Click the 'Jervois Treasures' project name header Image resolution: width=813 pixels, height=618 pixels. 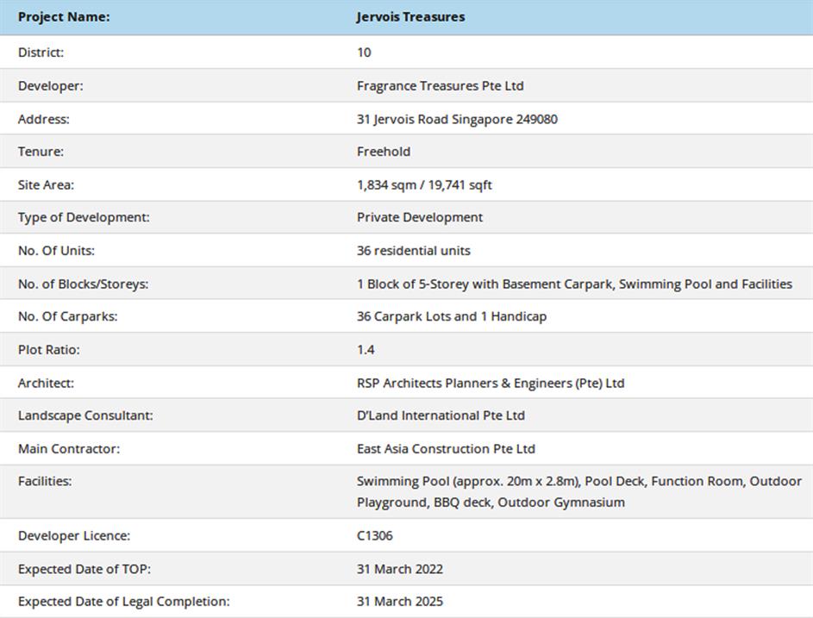pyautogui.click(x=410, y=16)
